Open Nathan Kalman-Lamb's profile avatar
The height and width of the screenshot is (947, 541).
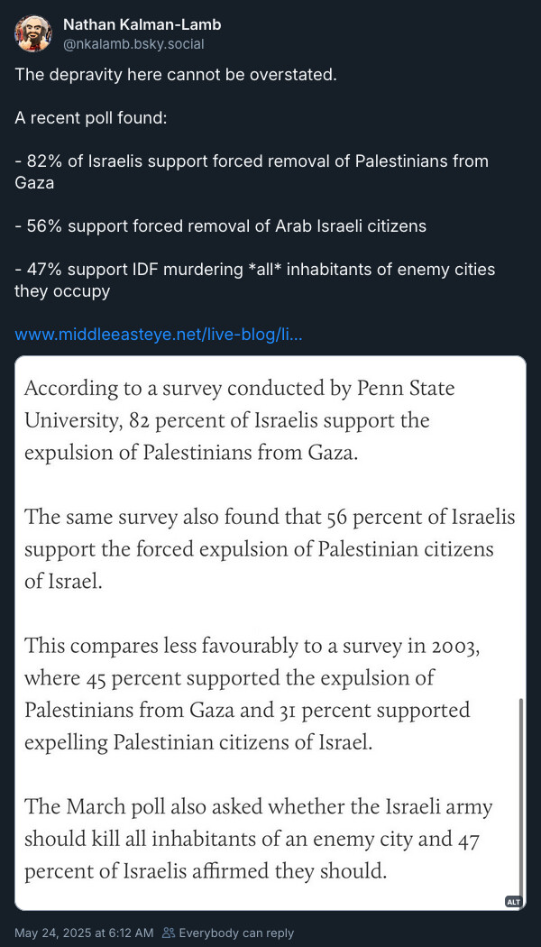33,33
